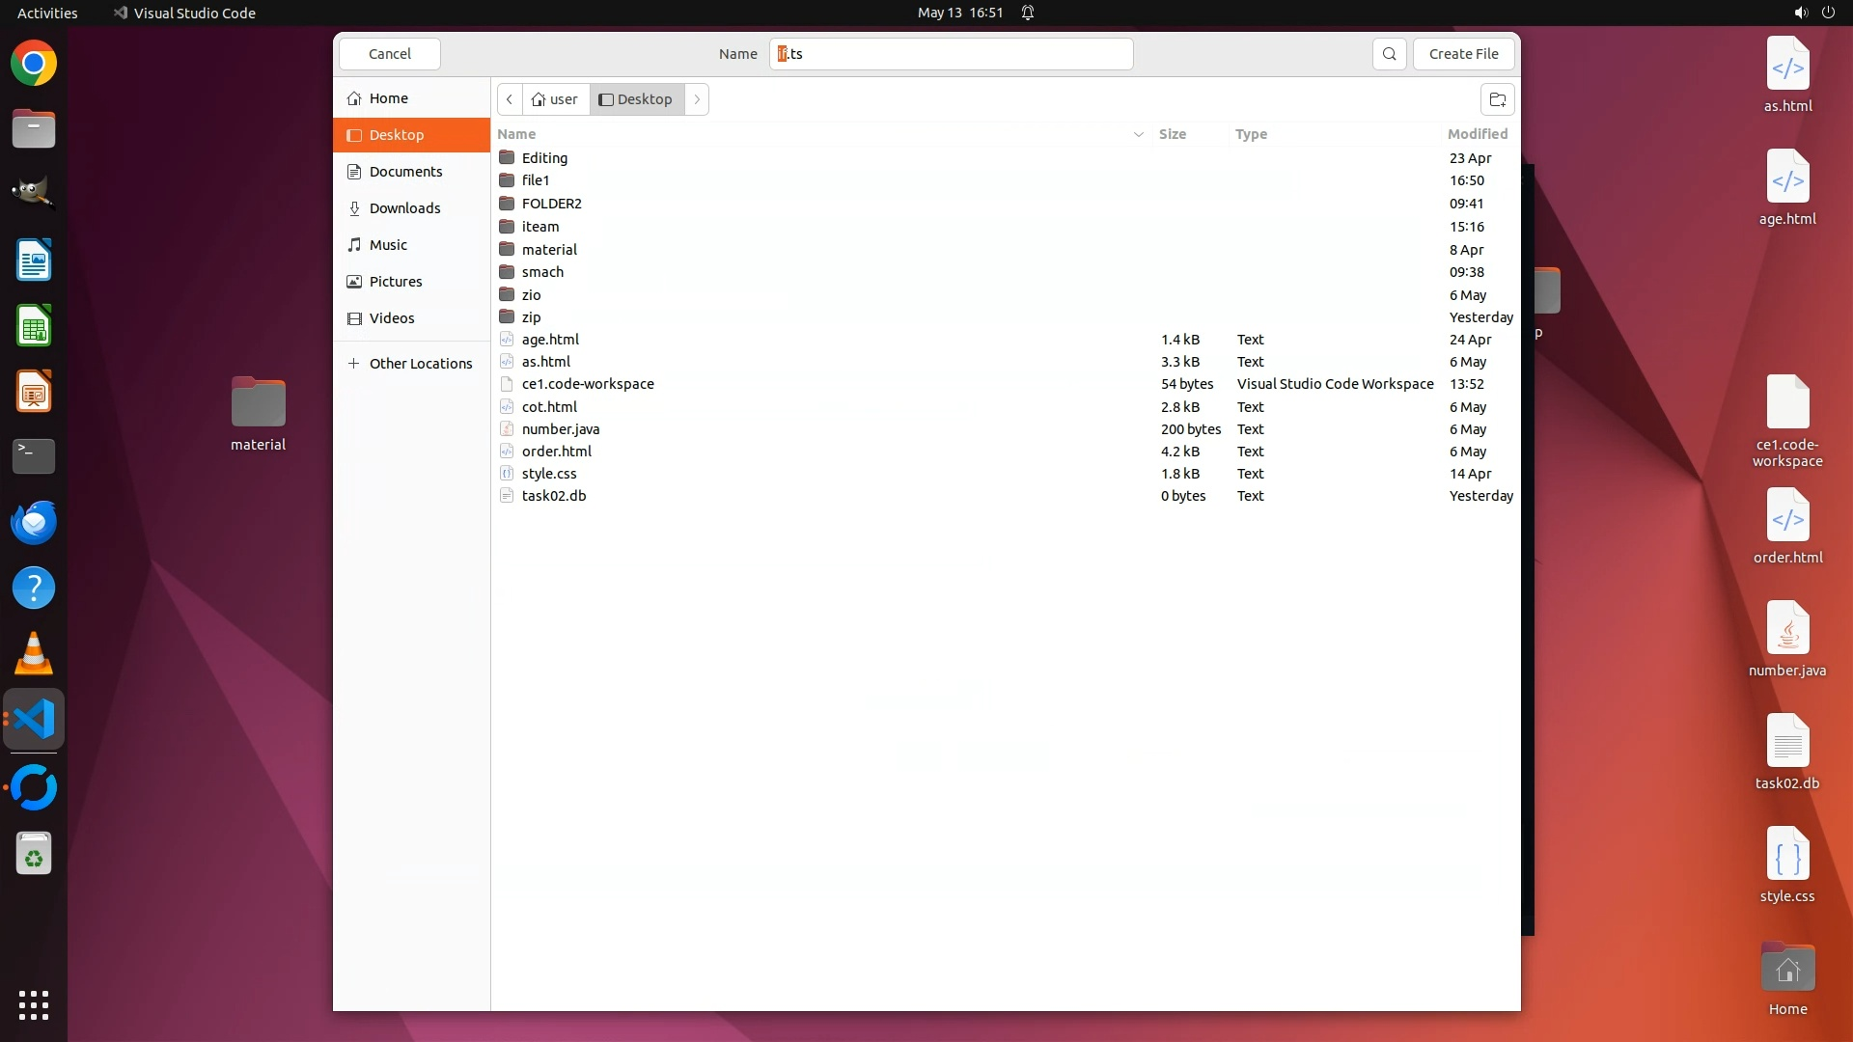Screen dimensions: 1853x1042
Task: Click the search magnifier icon in dialog
Action: coord(1389,54)
